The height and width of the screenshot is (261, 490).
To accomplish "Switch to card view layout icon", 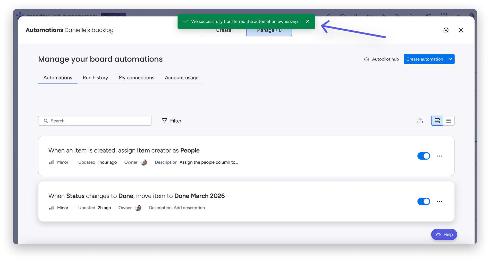I will pos(437,121).
